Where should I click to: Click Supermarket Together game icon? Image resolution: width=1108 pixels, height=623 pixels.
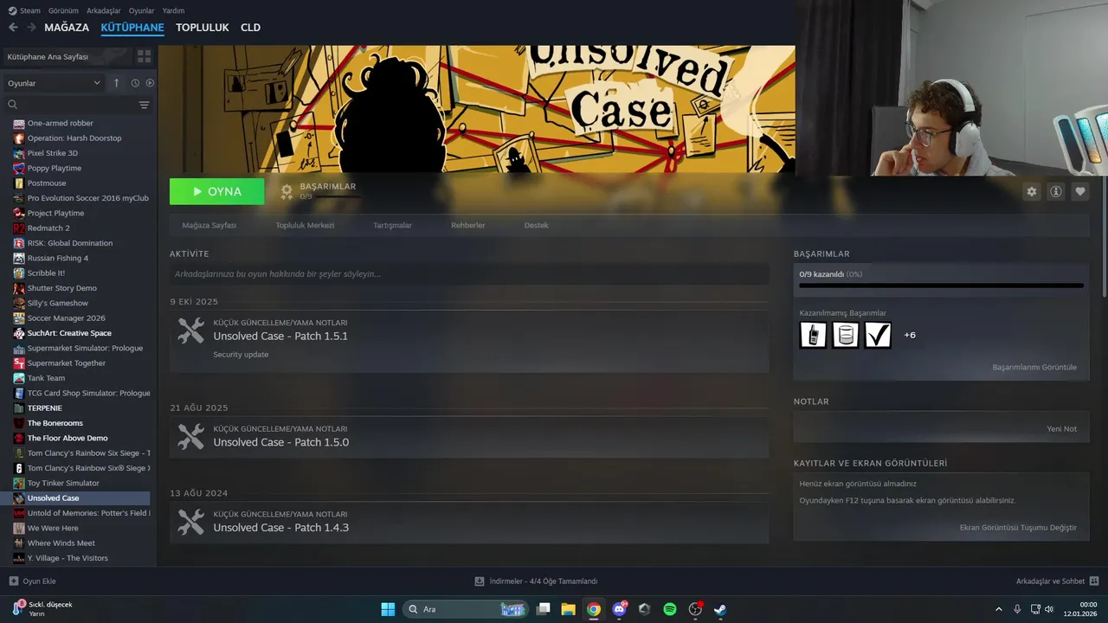pyautogui.click(x=19, y=363)
